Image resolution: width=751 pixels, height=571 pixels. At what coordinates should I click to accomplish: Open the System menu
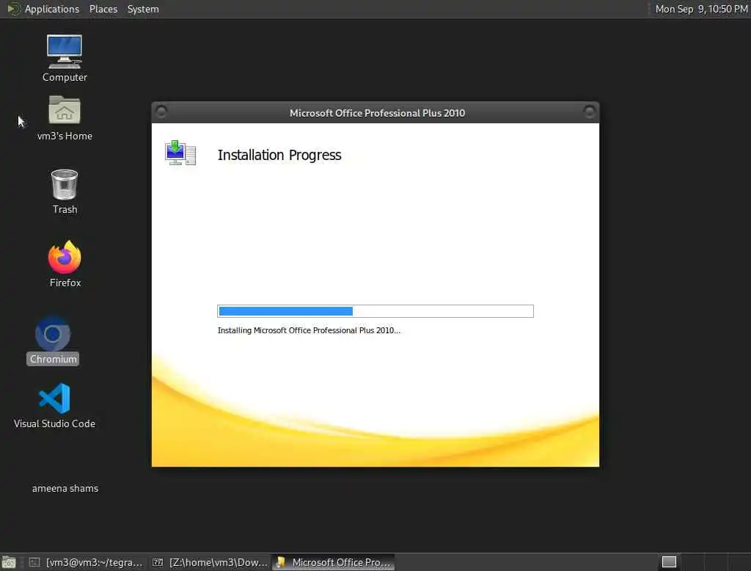tap(143, 9)
